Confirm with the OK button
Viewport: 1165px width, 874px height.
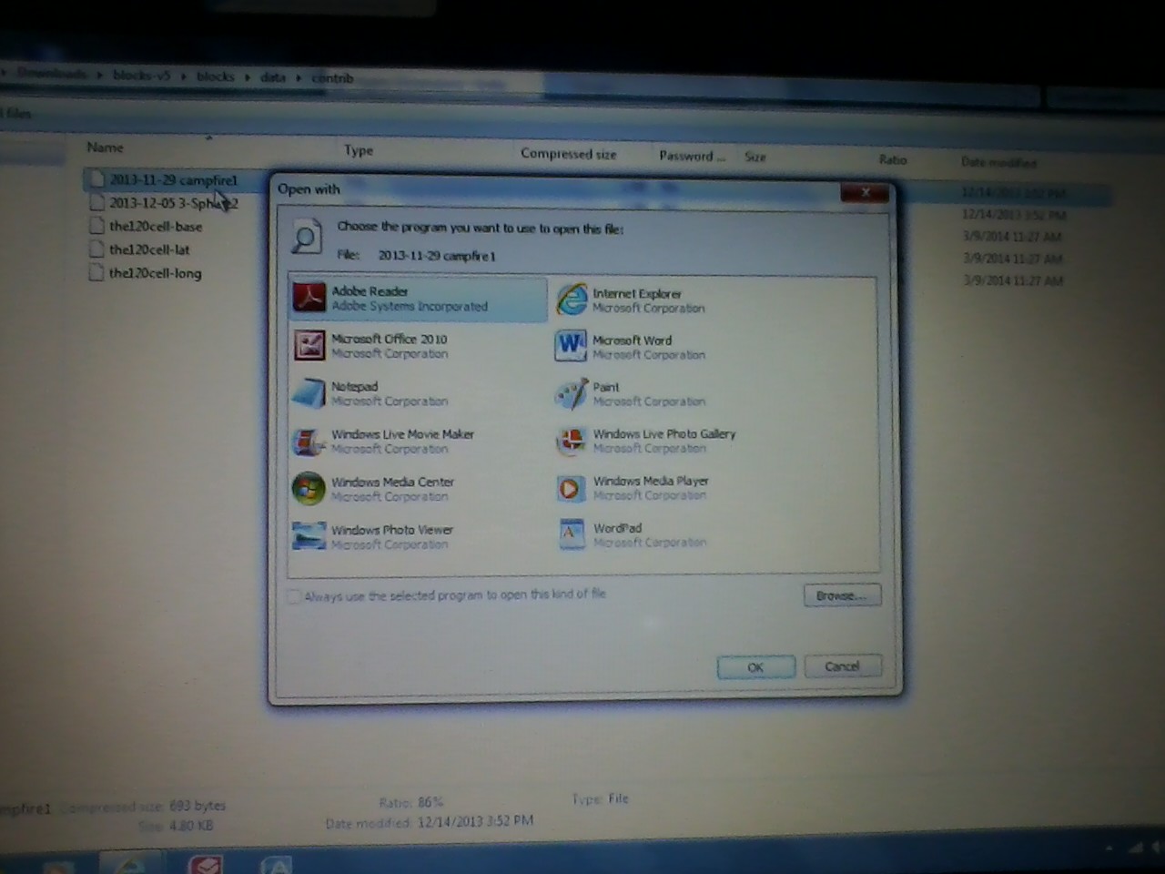[755, 667]
